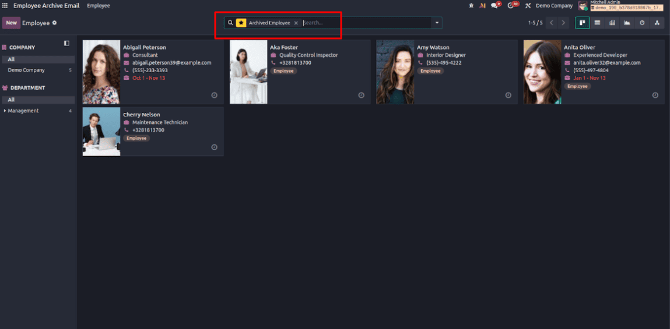The width and height of the screenshot is (670, 329).
Task: Filter by Demo Company
Action: (26, 70)
